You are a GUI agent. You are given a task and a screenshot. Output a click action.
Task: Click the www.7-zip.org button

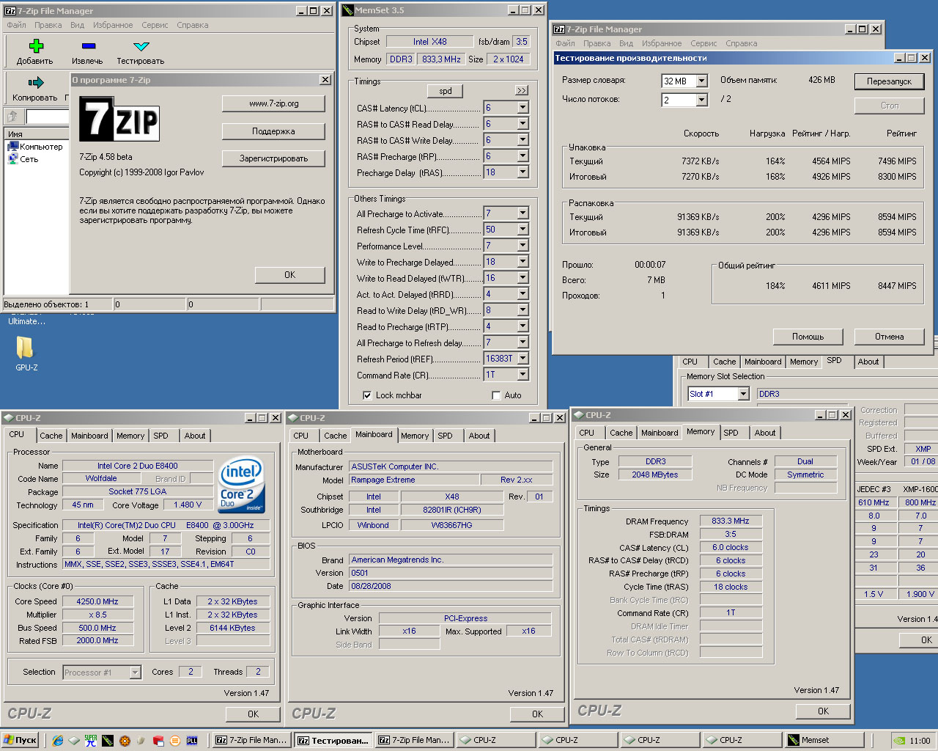pyautogui.click(x=273, y=103)
